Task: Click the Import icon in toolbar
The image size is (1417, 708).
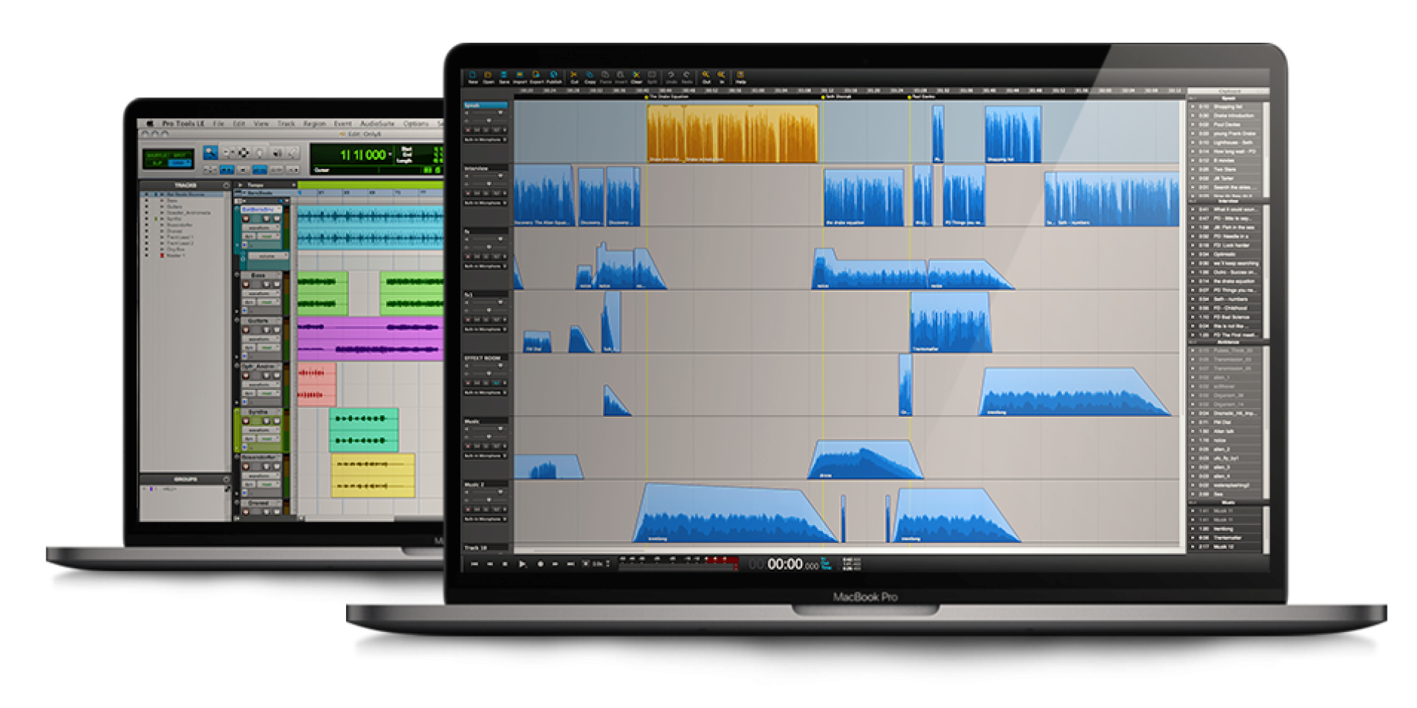Action: click(520, 76)
